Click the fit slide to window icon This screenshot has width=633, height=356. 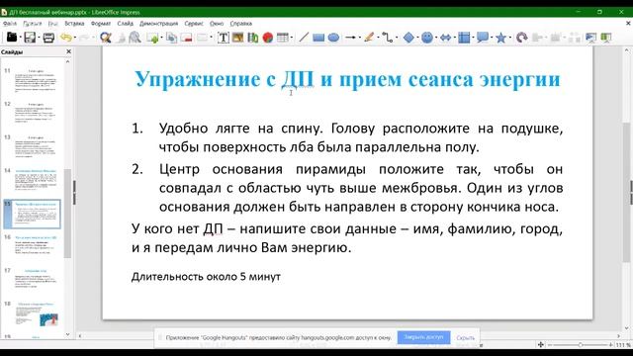pos(541,345)
